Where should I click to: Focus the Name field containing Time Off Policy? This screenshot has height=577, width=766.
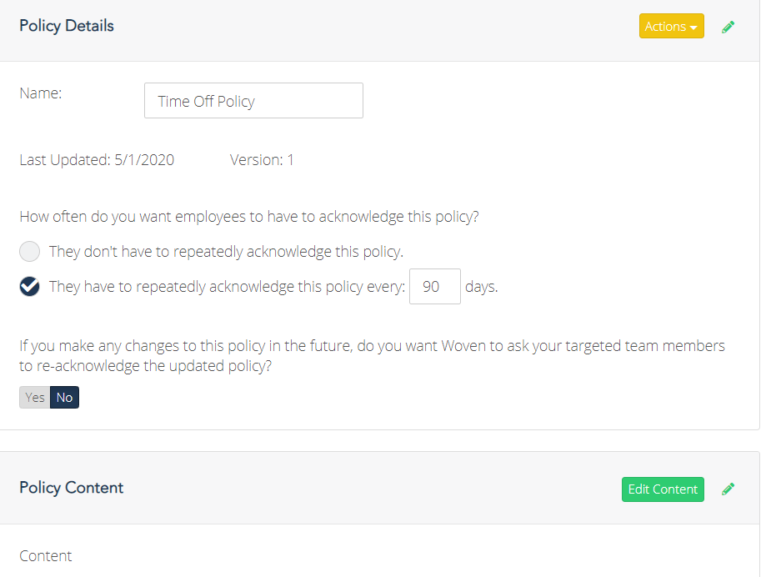click(253, 101)
